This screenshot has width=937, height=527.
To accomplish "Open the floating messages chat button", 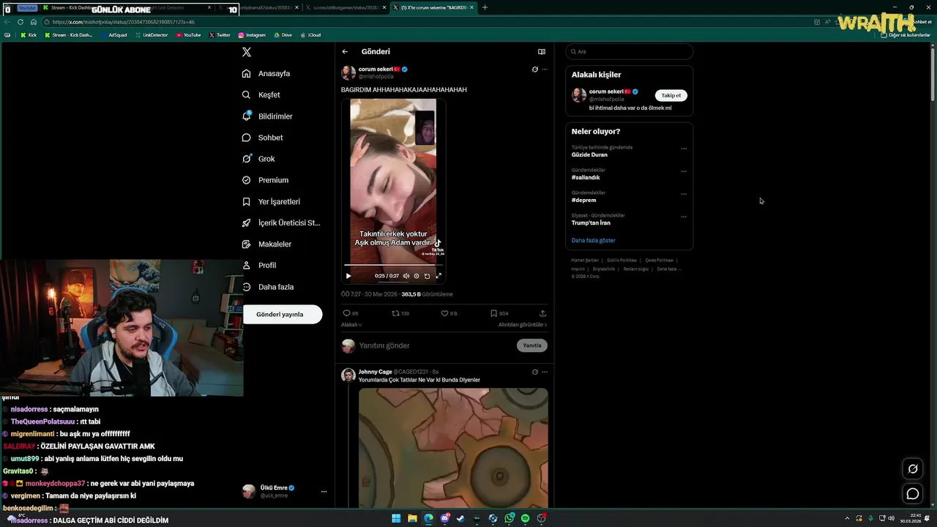I will click(x=913, y=494).
